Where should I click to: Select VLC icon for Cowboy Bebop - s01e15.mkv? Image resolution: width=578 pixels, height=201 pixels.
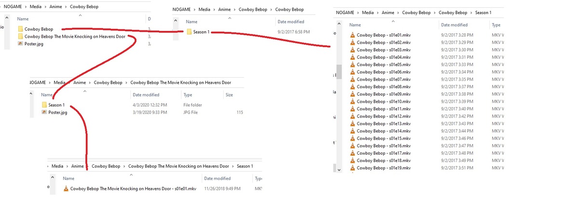point(353,138)
